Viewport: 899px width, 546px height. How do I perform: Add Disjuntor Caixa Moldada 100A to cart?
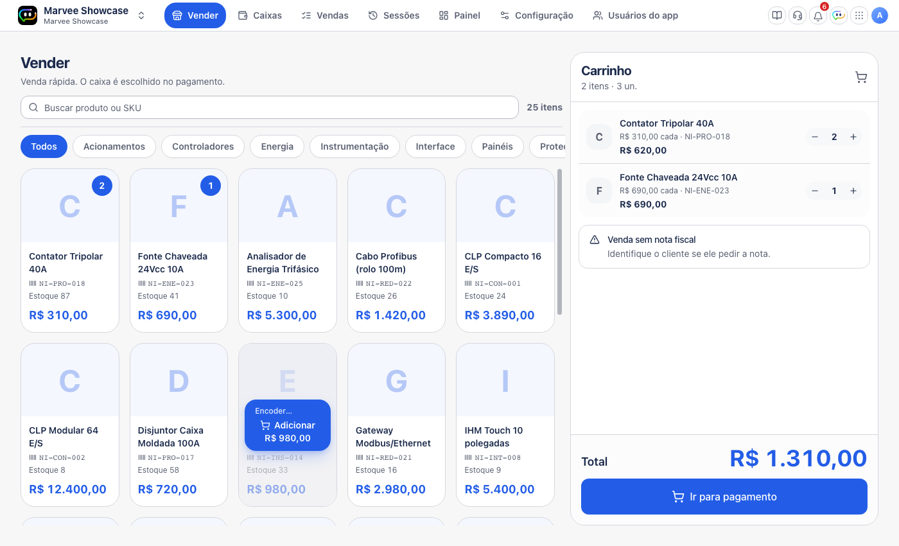tap(179, 425)
